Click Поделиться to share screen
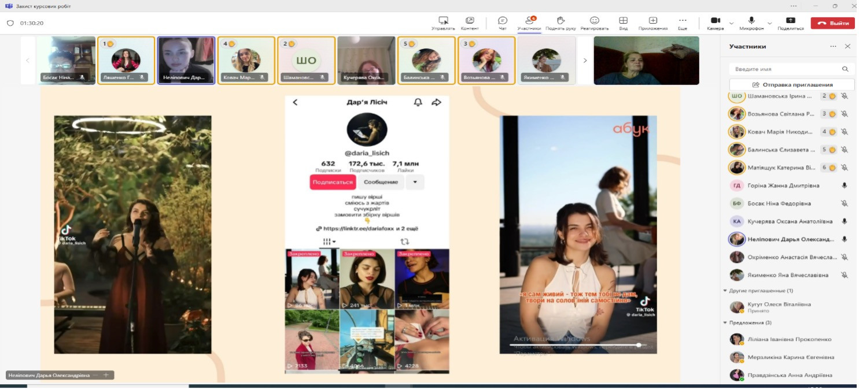The height and width of the screenshot is (390, 859). pos(791,23)
